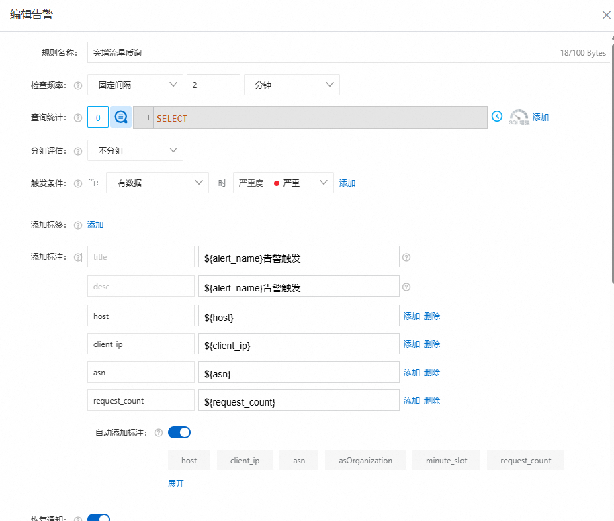The image size is (614, 521).
Task: Open the 不分组 grouping evaluation dropdown
Action: point(134,150)
